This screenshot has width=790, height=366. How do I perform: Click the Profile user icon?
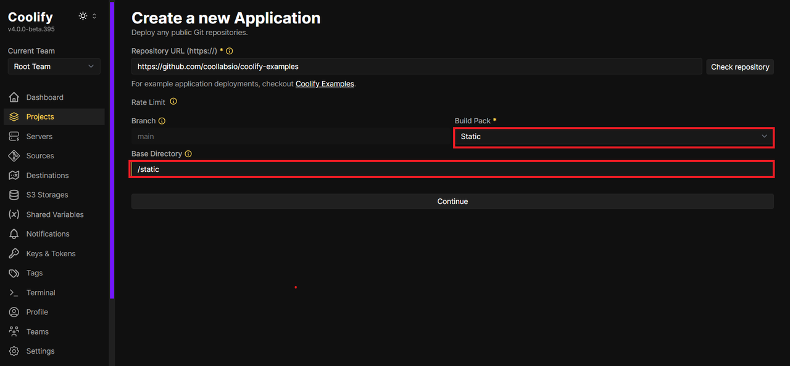pyautogui.click(x=14, y=312)
